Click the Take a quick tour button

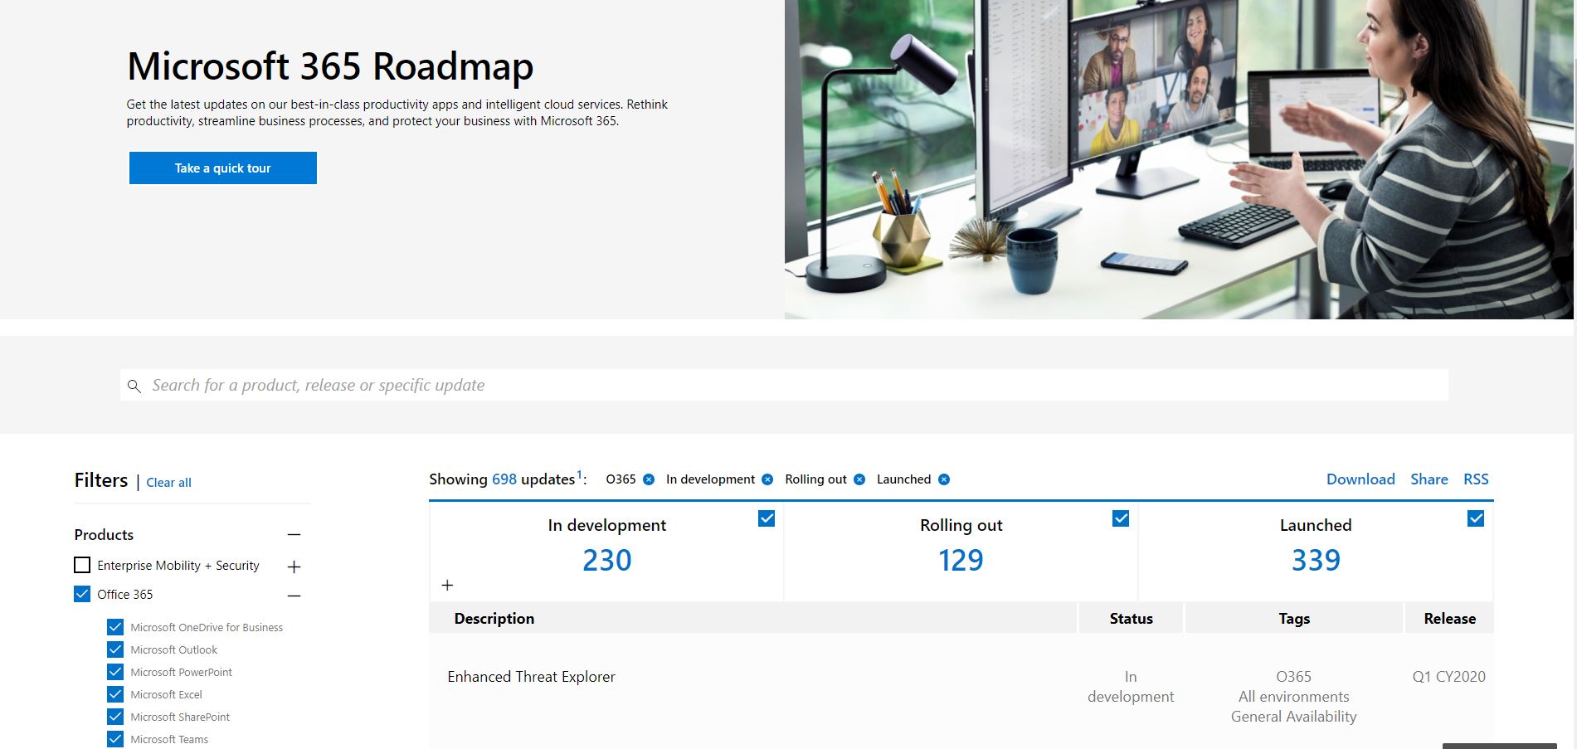click(x=221, y=168)
